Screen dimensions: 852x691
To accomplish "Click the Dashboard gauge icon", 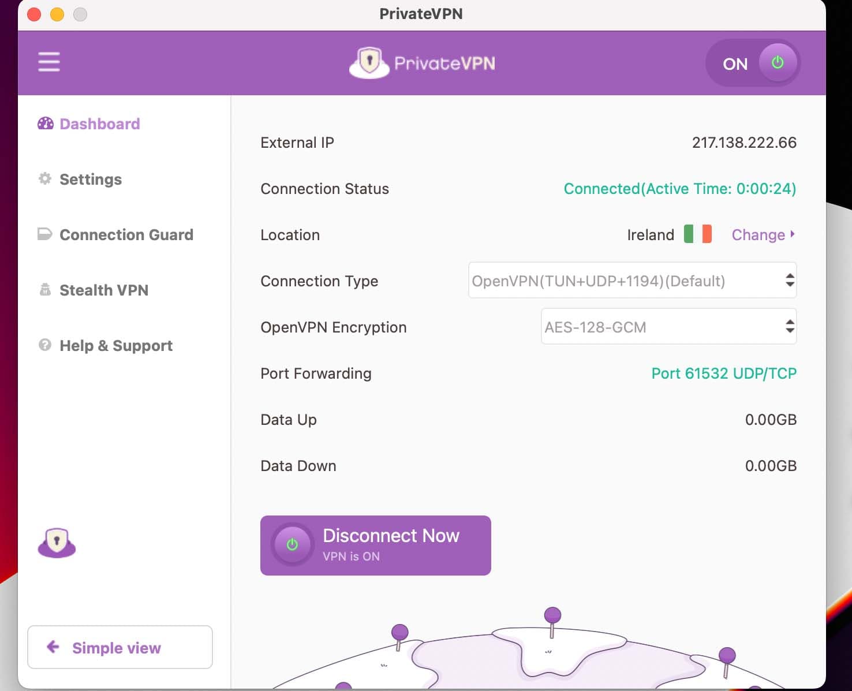I will [45, 124].
